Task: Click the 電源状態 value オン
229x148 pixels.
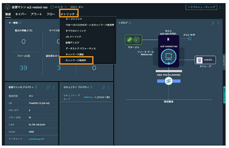Action: click(31, 96)
